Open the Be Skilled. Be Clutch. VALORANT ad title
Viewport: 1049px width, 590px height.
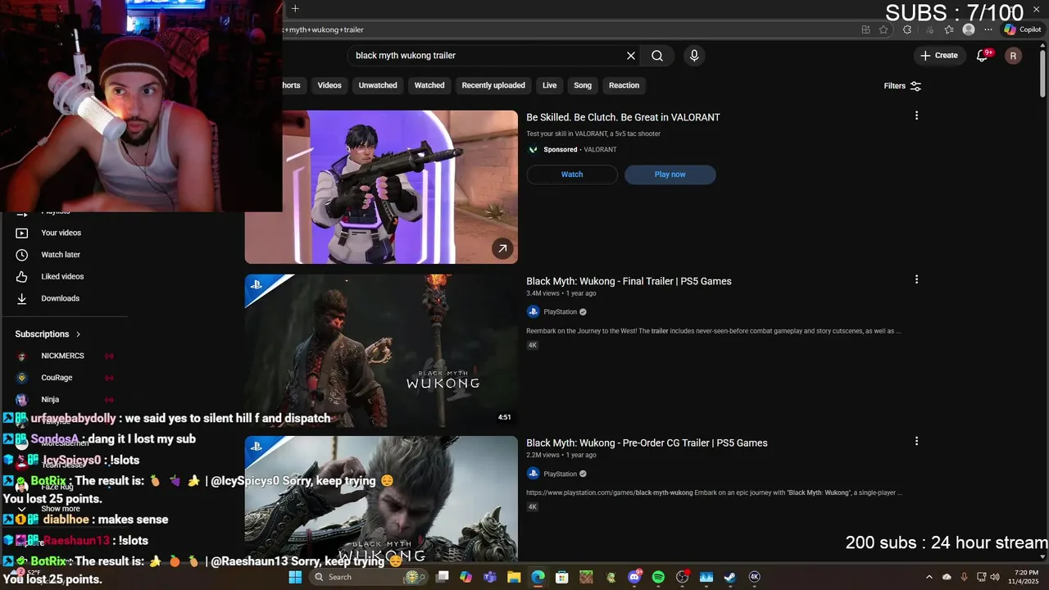(x=623, y=117)
